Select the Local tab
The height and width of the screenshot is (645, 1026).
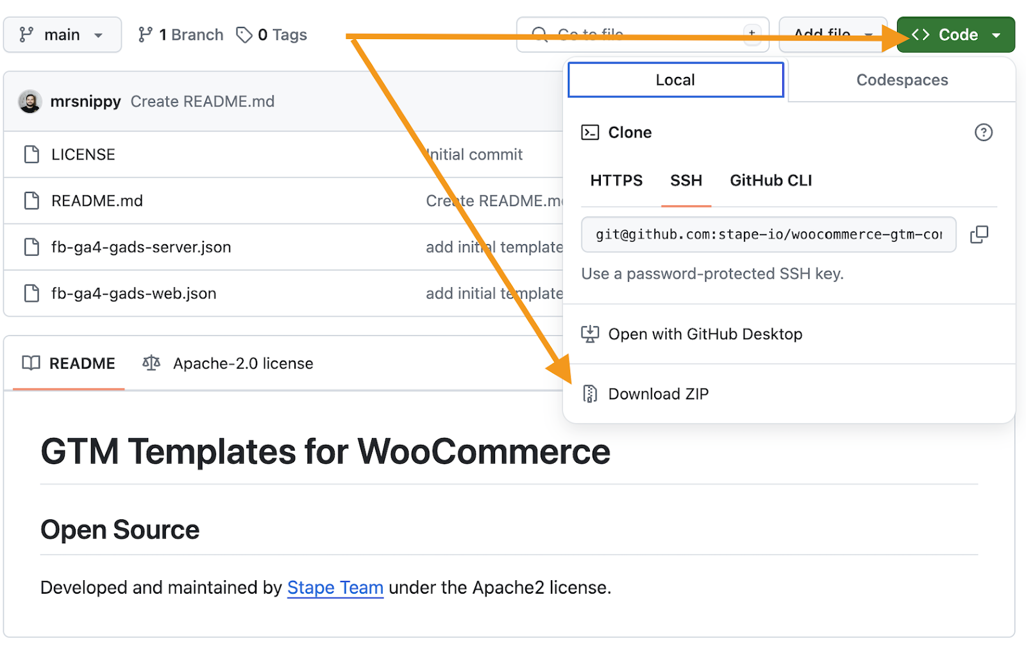tap(675, 80)
